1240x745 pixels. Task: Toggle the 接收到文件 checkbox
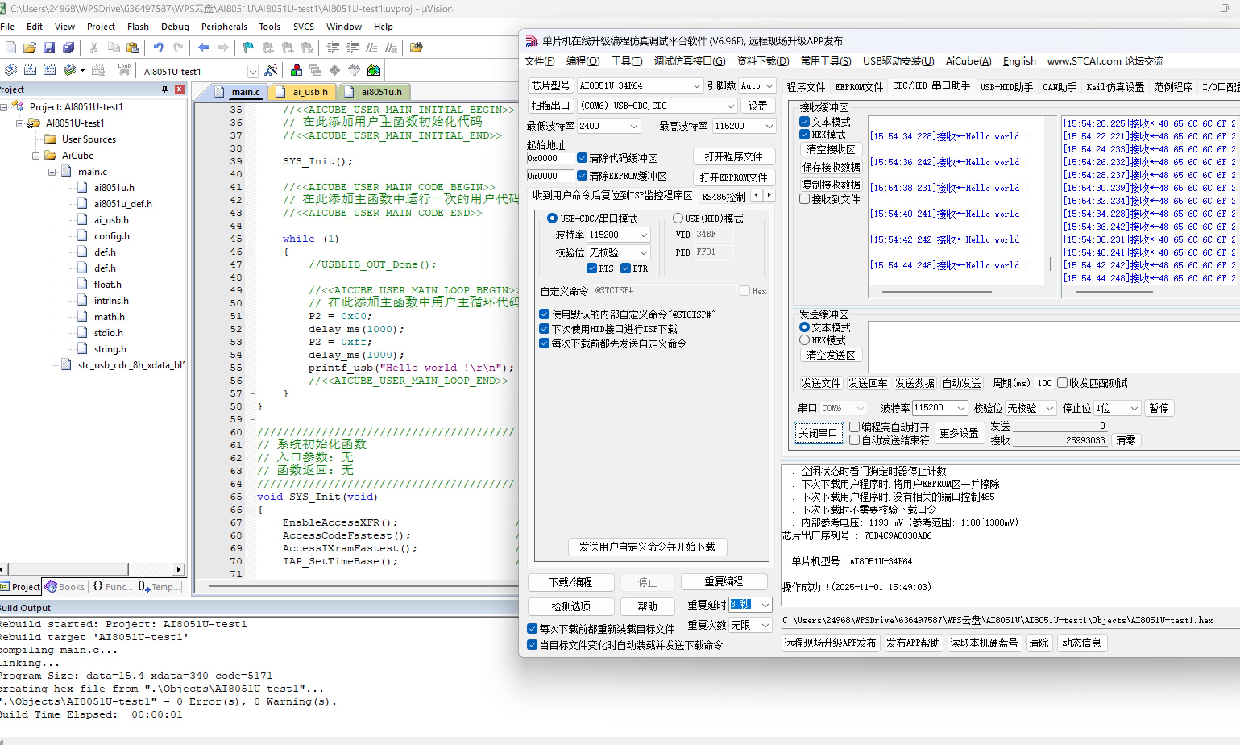coord(805,199)
